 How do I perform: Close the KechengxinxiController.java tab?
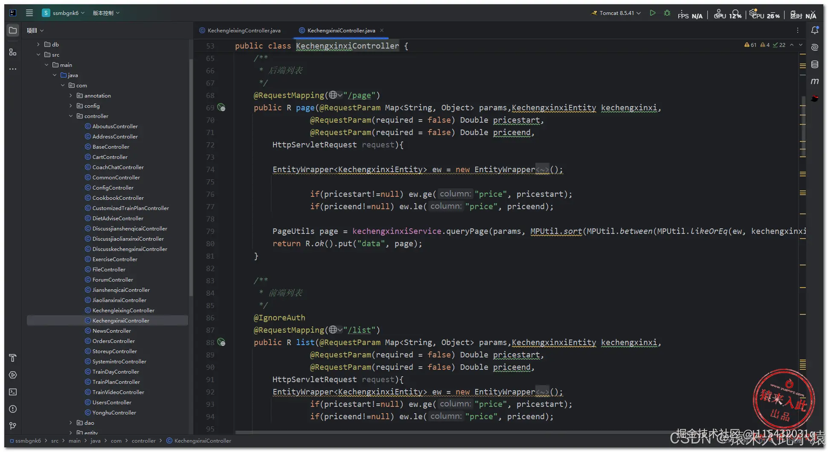(382, 30)
